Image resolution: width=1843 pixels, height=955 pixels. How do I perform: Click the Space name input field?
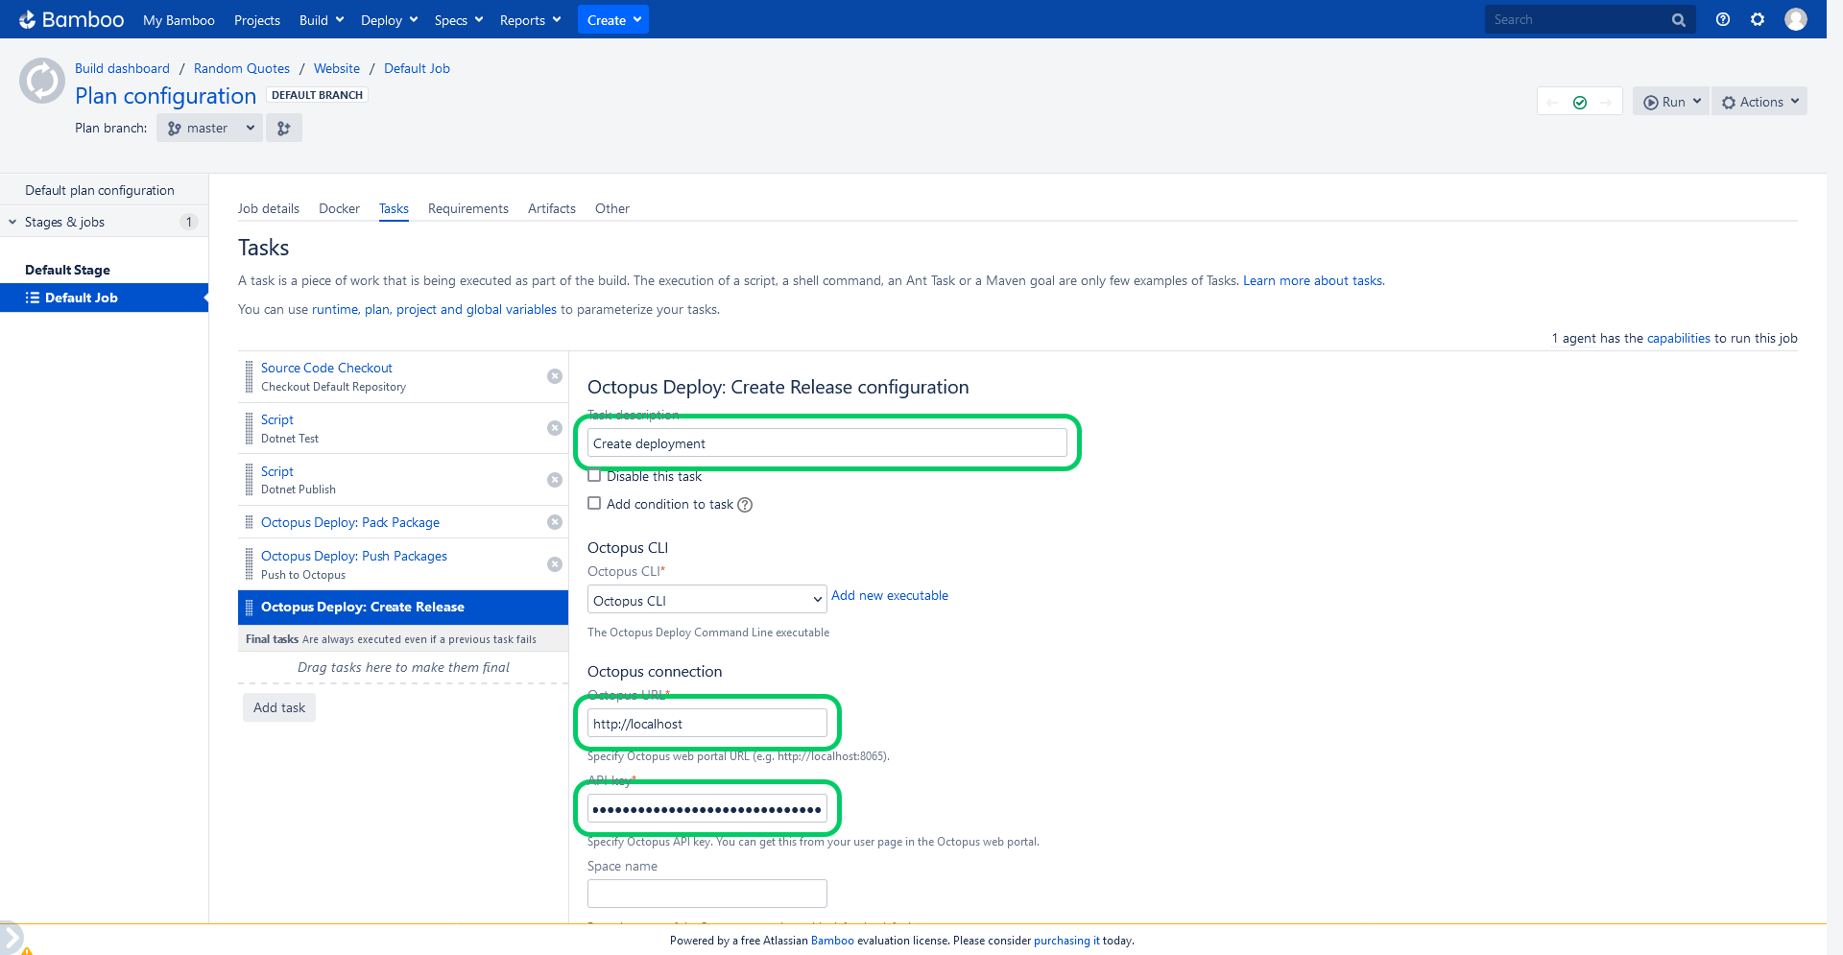pos(706,894)
